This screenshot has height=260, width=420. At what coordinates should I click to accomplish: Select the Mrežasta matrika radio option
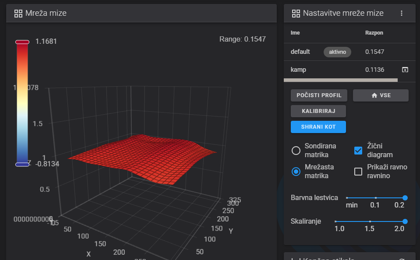pyautogui.click(x=296, y=172)
